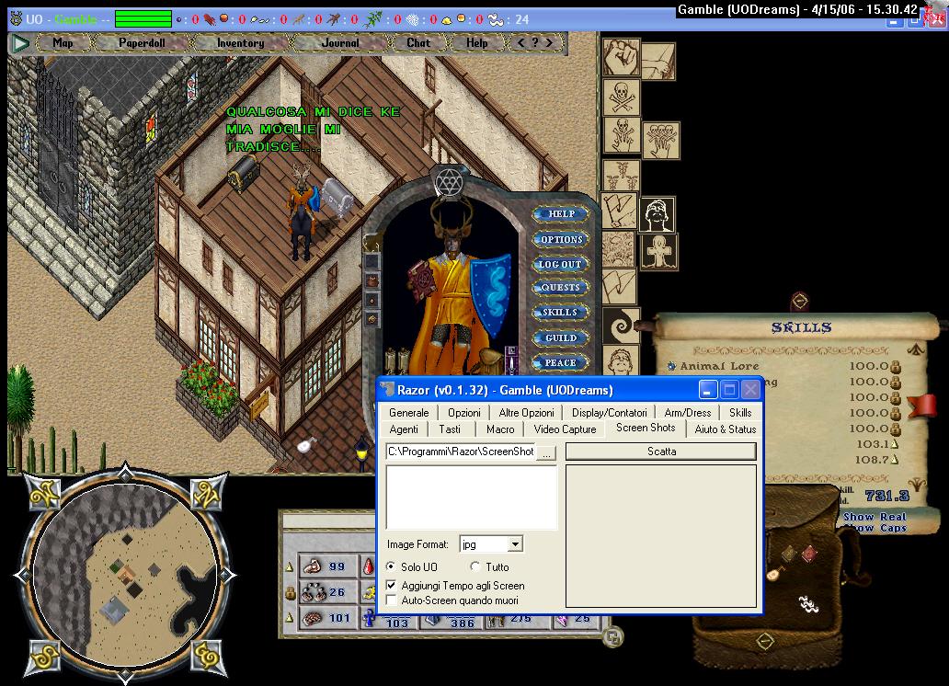Click Show Real on the Skills scroll
Image resolution: width=949 pixels, height=686 pixels.
tap(875, 517)
